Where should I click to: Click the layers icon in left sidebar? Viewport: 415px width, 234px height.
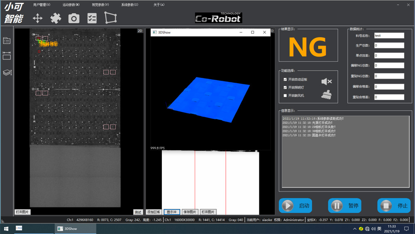click(7, 73)
